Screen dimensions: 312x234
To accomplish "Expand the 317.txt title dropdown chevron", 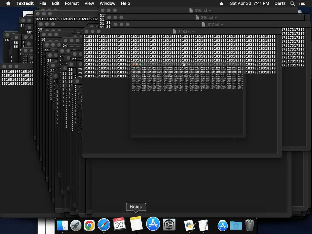I will 222,25.
